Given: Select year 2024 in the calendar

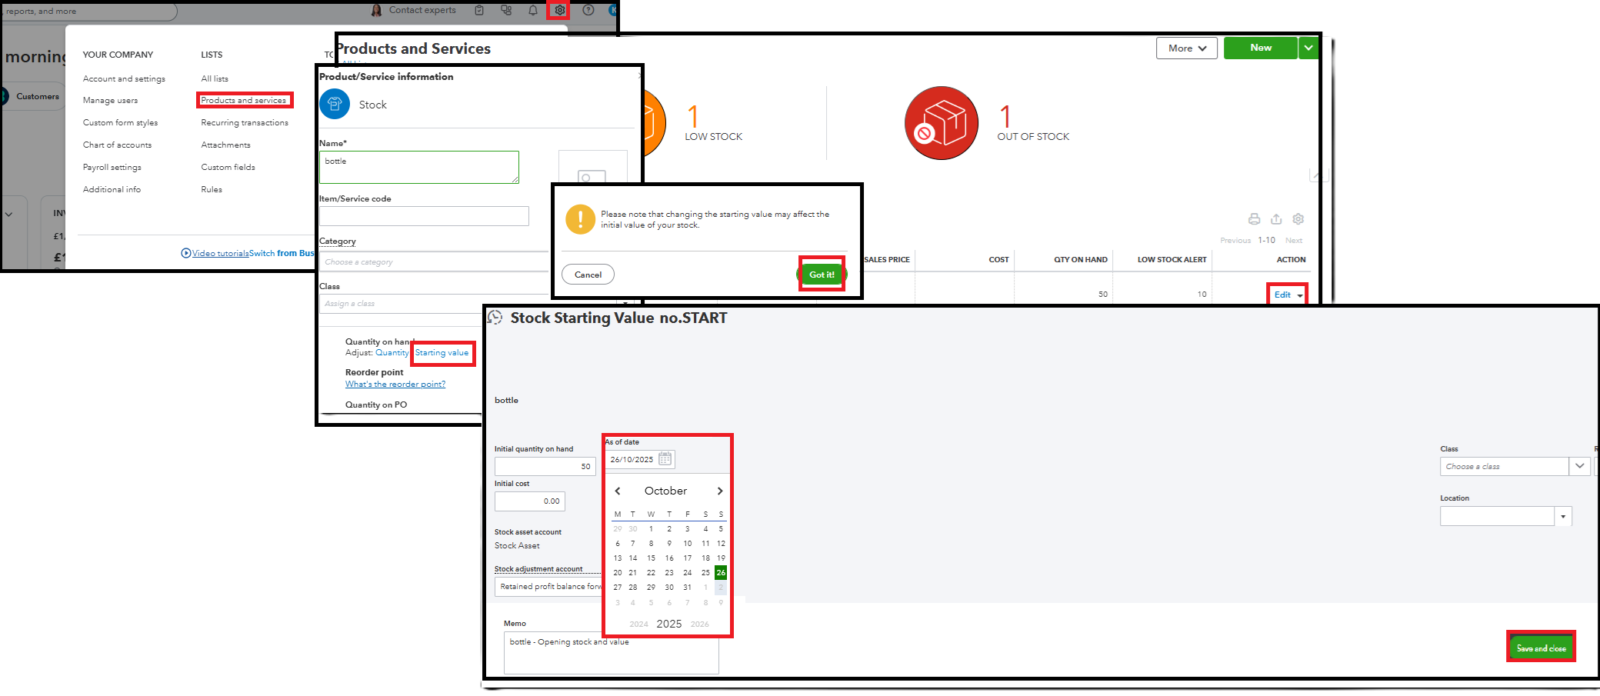Looking at the screenshot, I should point(638,624).
